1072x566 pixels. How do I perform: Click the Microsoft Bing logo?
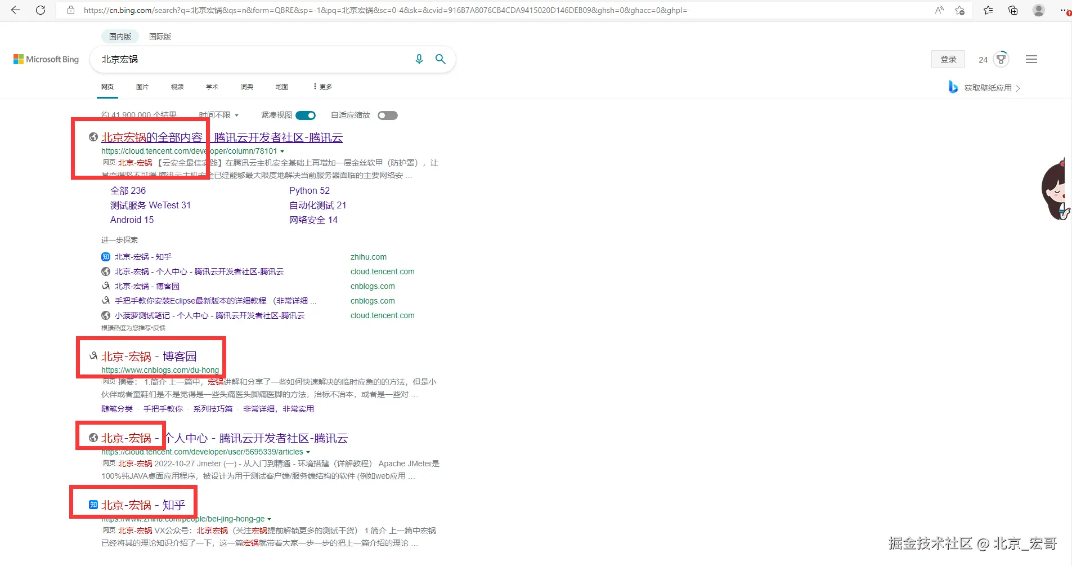coord(46,59)
